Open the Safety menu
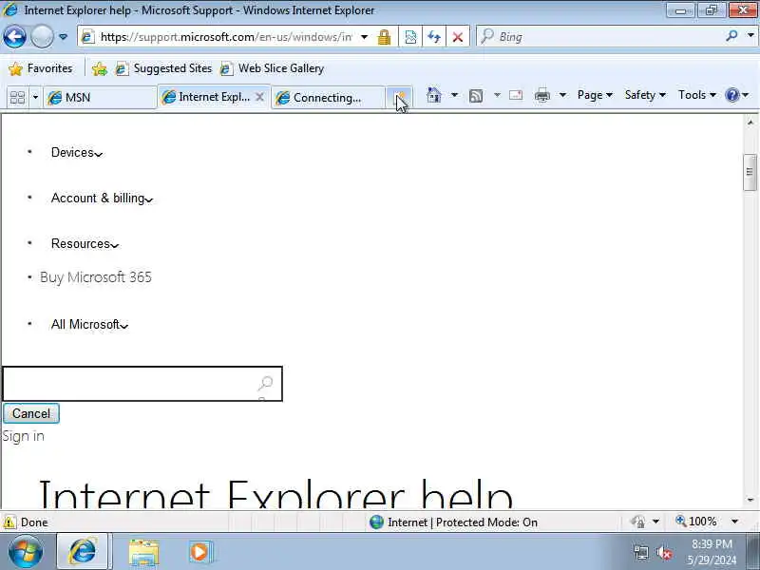 pos(645,95)
